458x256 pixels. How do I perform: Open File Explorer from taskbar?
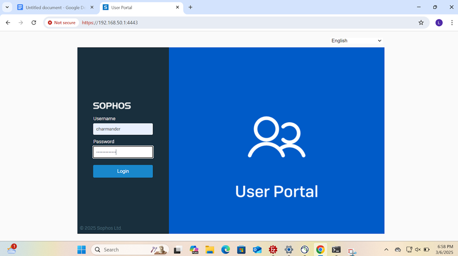[x=210, y=249]
